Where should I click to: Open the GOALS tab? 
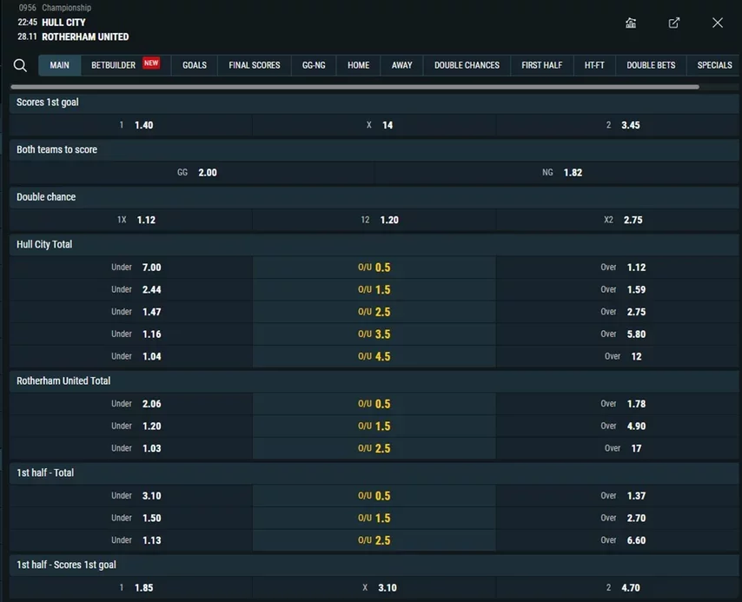(195, 65)
